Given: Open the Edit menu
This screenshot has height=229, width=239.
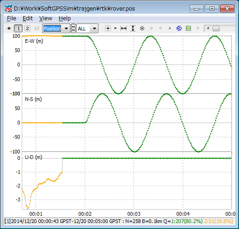Looking at the screenshot, I should pyautogui.click(x=28, y=18).
